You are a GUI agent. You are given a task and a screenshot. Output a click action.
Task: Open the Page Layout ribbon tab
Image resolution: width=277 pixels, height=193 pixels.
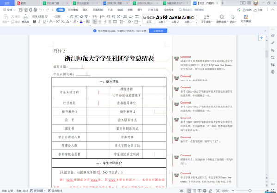click(x=98, y=10)
